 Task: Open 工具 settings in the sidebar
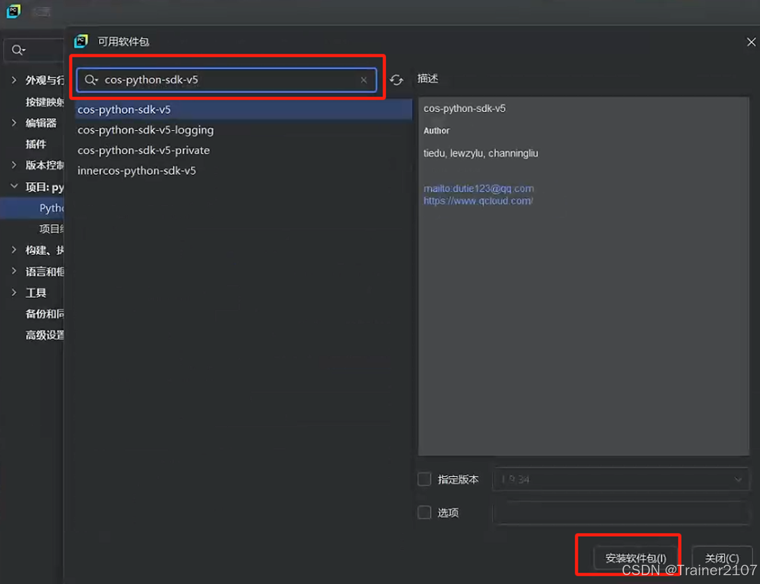pyautogui.click(x=35, y=293)
